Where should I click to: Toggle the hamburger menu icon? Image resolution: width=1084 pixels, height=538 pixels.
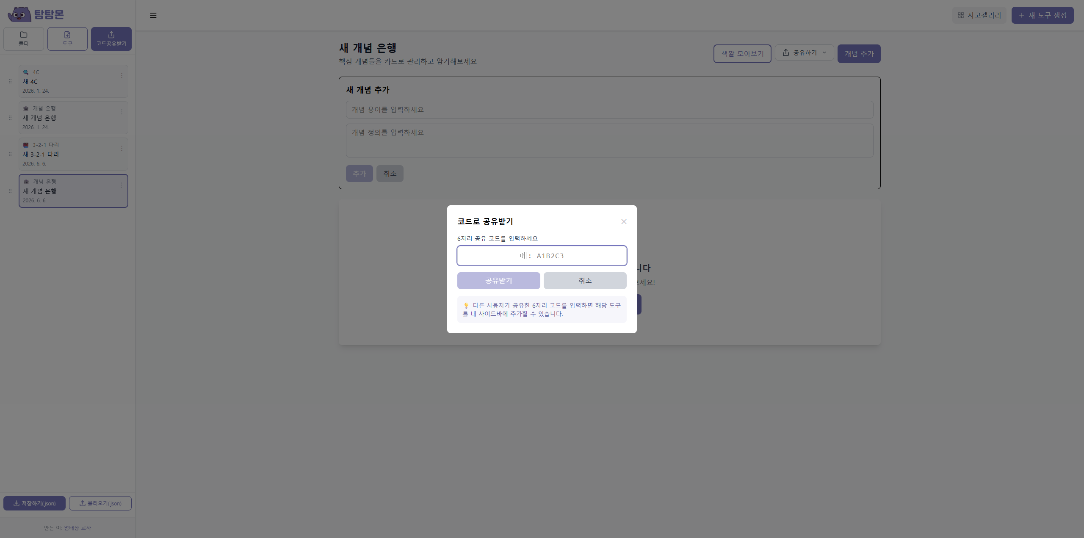click(x=153, y=15)
